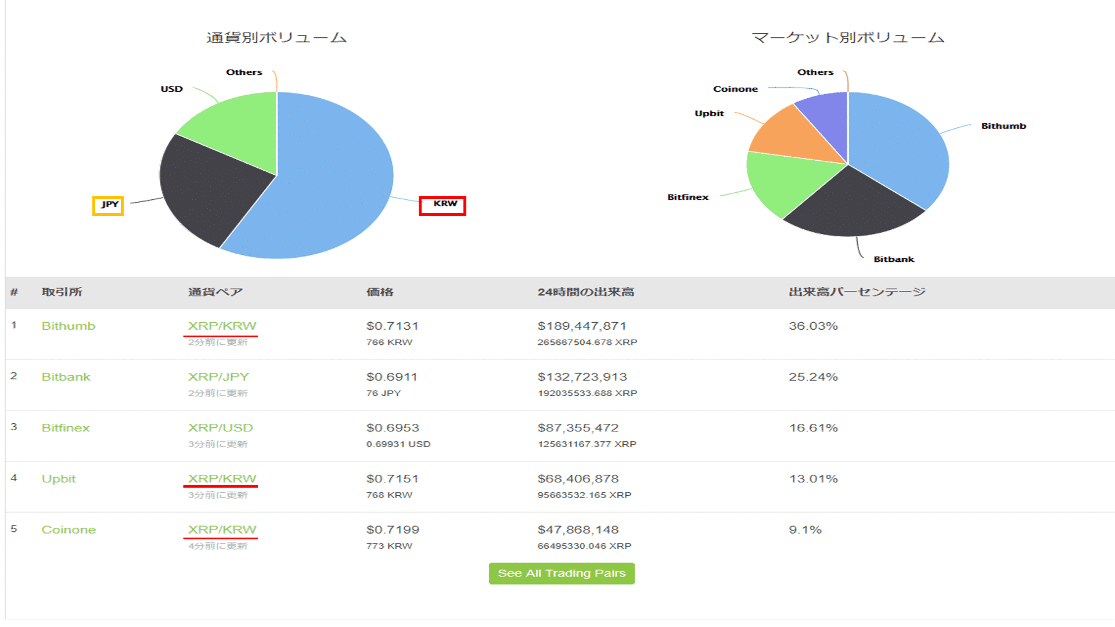The width and height of the screenshot is (1115, 627).
Task: Click the $68,406,878 volume value
Action: coord(578,479)
